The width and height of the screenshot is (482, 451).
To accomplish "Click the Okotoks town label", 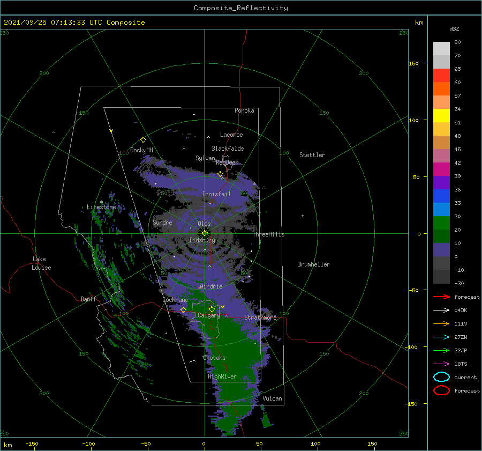I will (214, 358).
